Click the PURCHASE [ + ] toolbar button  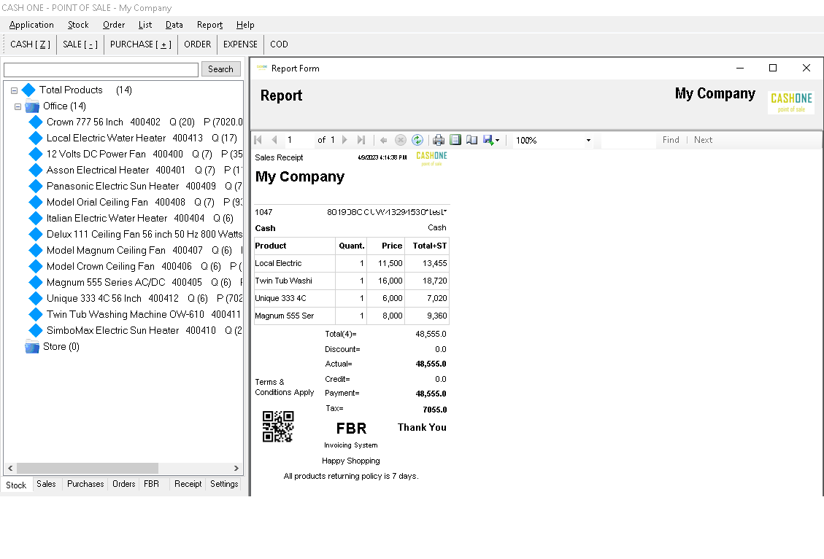tap(141, 44)
